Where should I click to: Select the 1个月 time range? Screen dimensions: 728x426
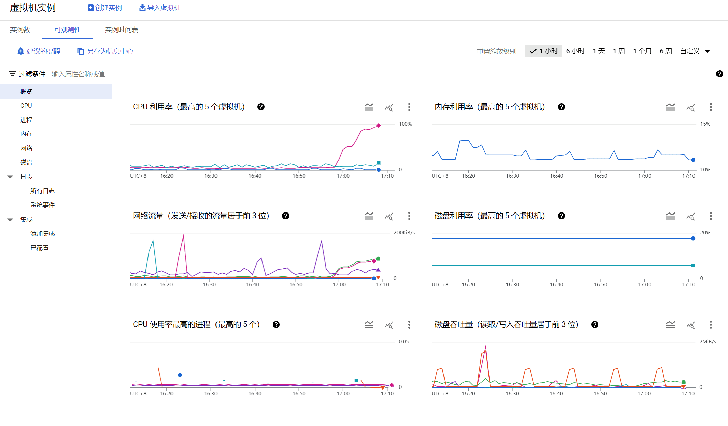coord(642,51)
